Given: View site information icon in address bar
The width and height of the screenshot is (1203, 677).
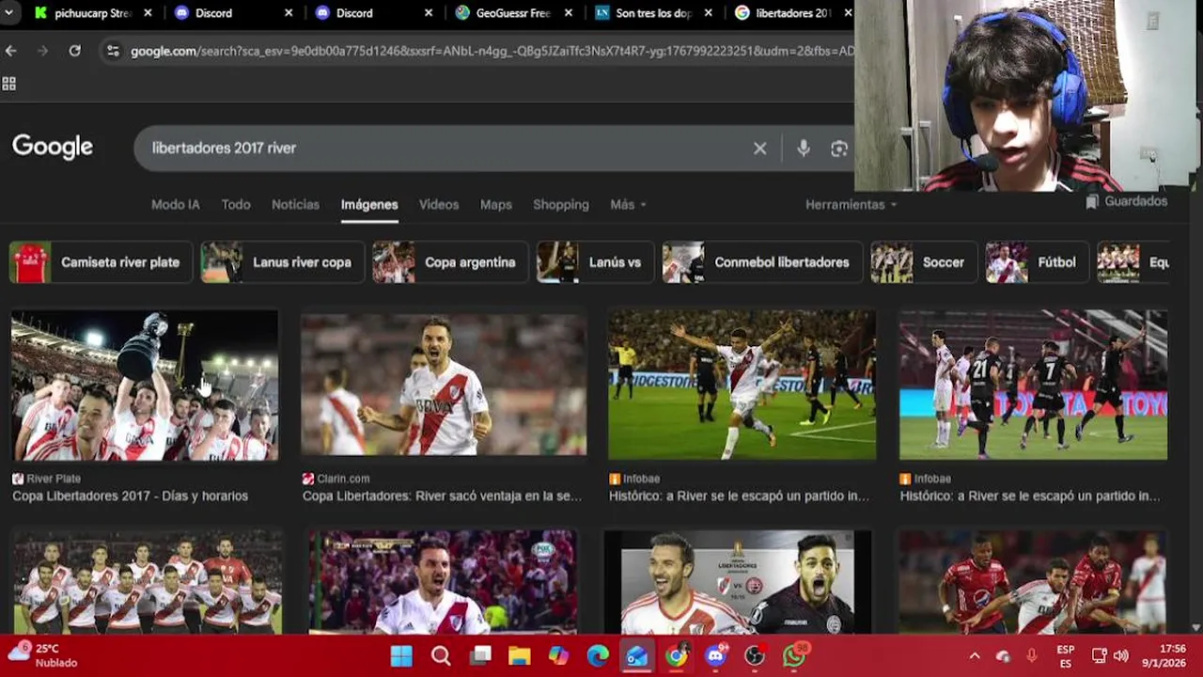Looking at the screenshot, I should pos(113,51).
